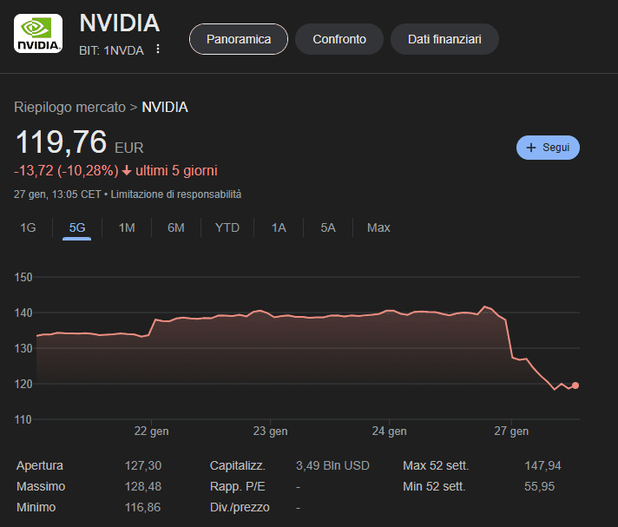Select the 5G time range
Screen dimensions: 618x527
77,227
